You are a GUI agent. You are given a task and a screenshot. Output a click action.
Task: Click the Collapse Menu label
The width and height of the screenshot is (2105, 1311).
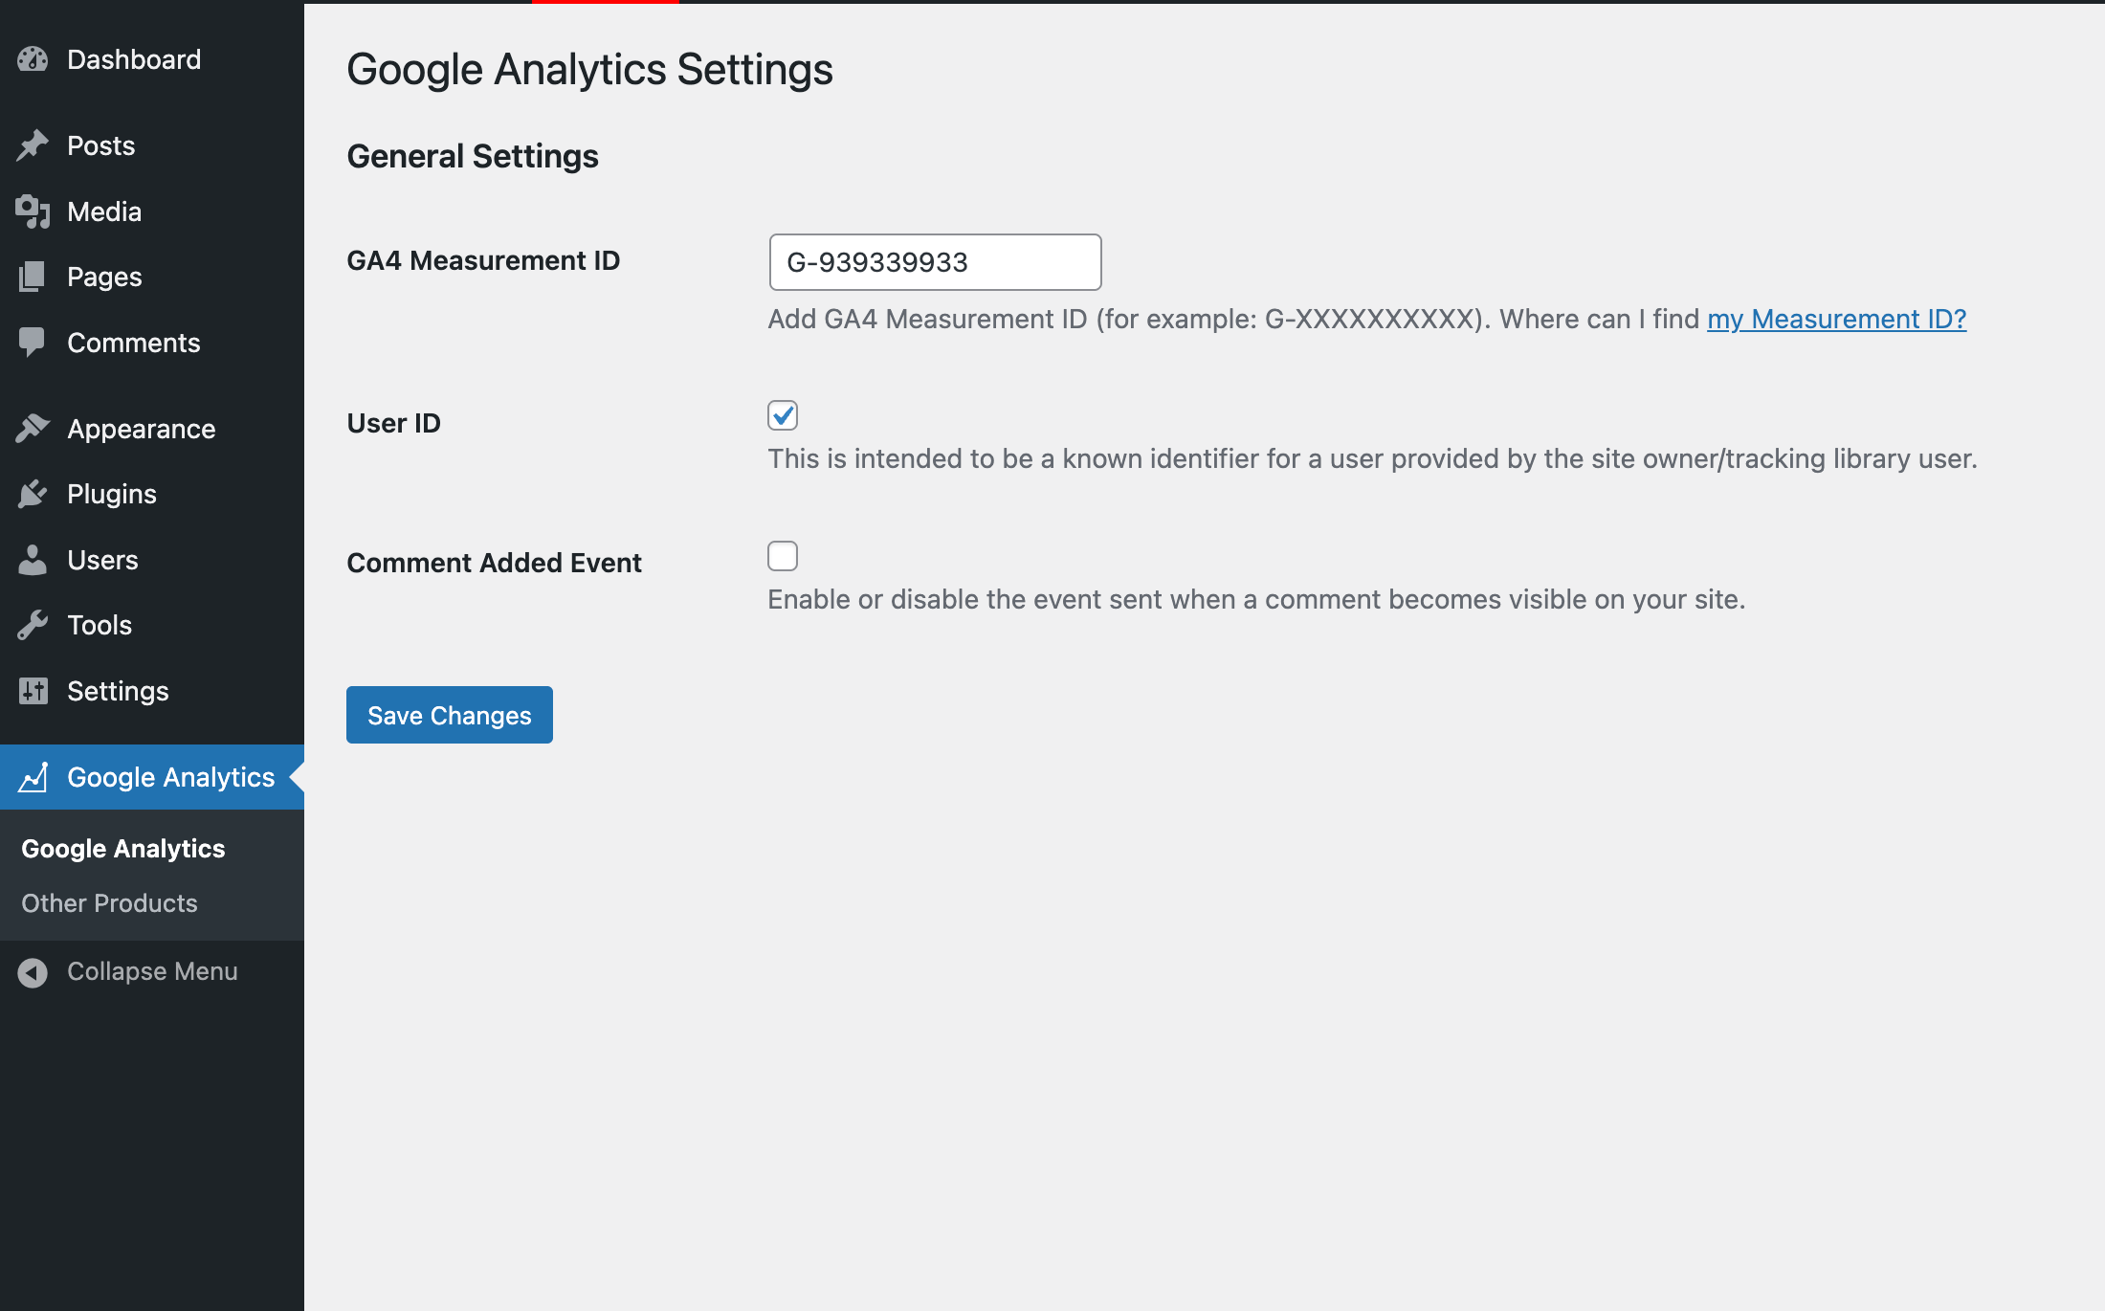tap(152, 971)
